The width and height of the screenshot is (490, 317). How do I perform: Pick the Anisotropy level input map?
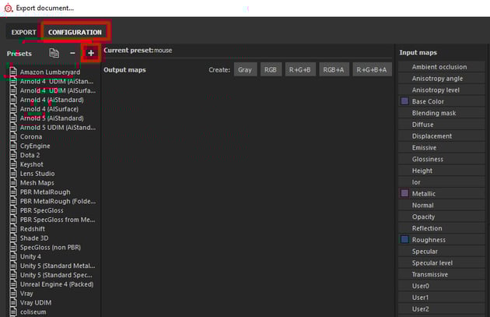[x=442, y=90]
